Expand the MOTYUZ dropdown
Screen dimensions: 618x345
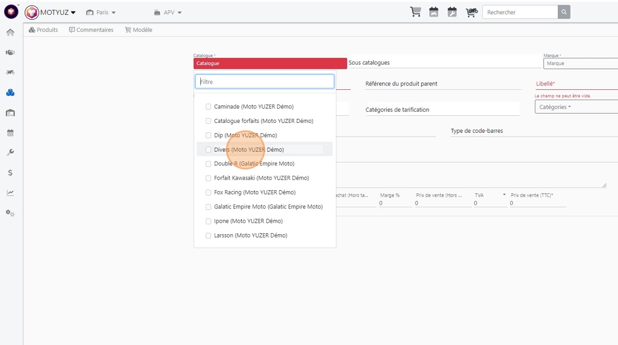pyautogui.click(x=50, y=12)
